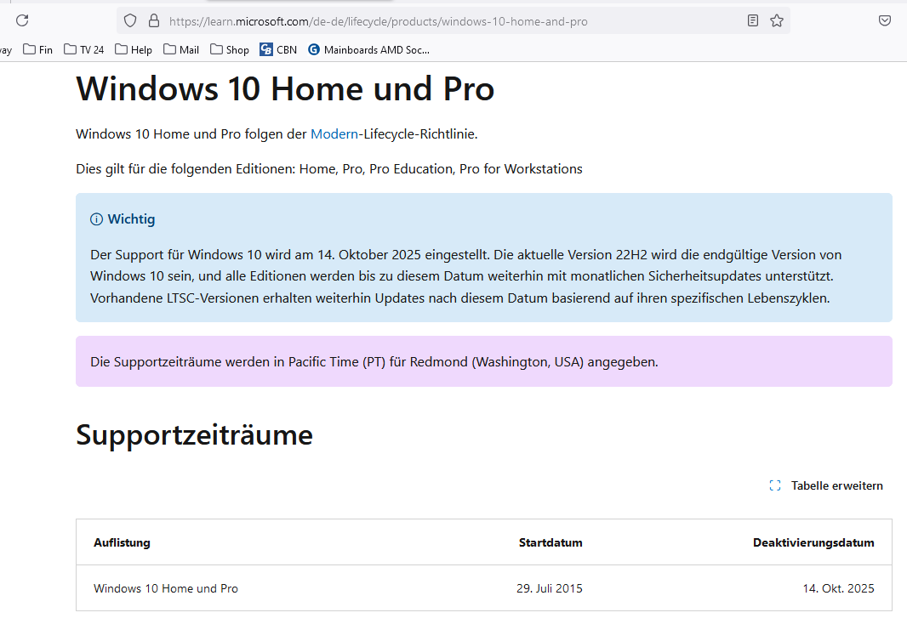Bookmark this page with the star icon
This screenshot has height=624, width=907.
777,20
